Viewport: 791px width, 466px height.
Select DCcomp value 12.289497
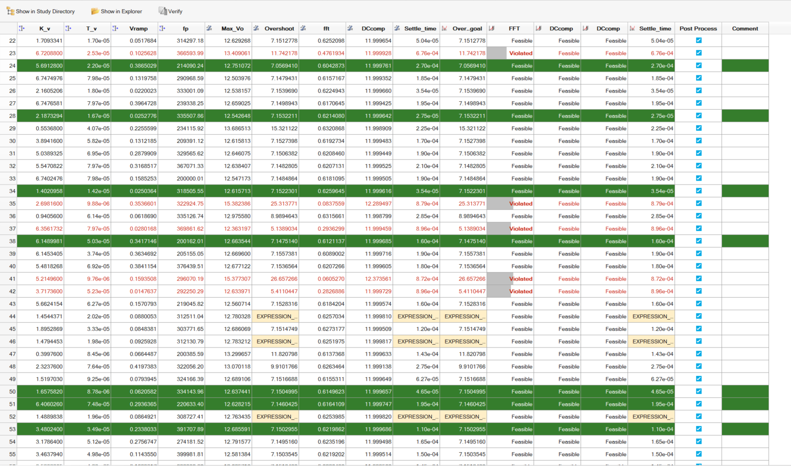tap(378, 204)
